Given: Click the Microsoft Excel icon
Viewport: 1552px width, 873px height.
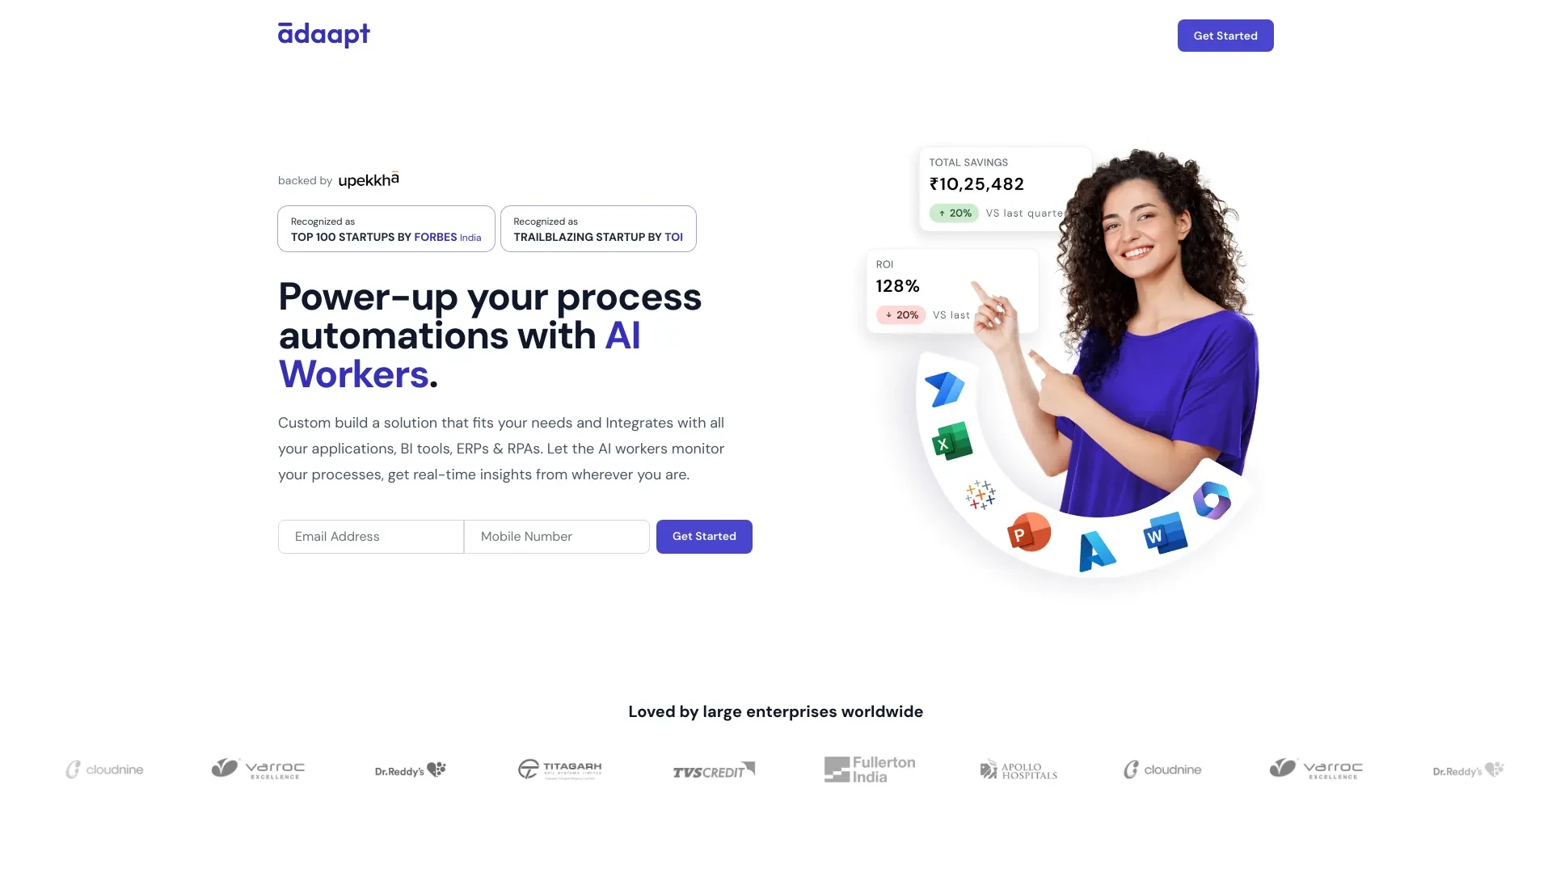Looking at the screenshot, I should (x=952, y=441).
